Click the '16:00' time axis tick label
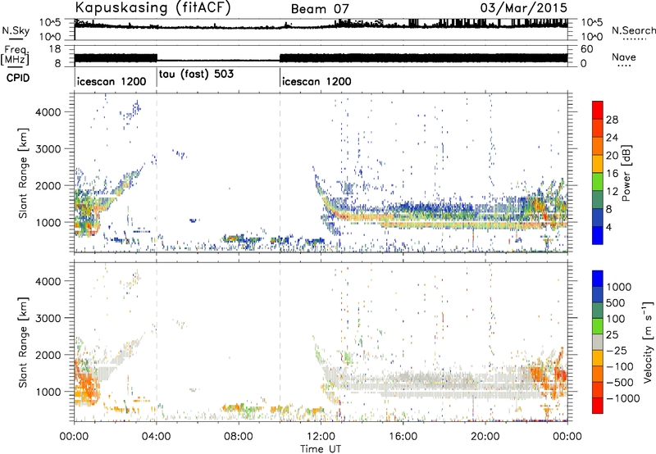 (x=403, y=437)
